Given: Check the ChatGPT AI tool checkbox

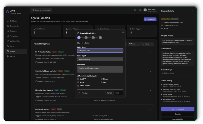Looking at the screenshot, I should point(78,79).
